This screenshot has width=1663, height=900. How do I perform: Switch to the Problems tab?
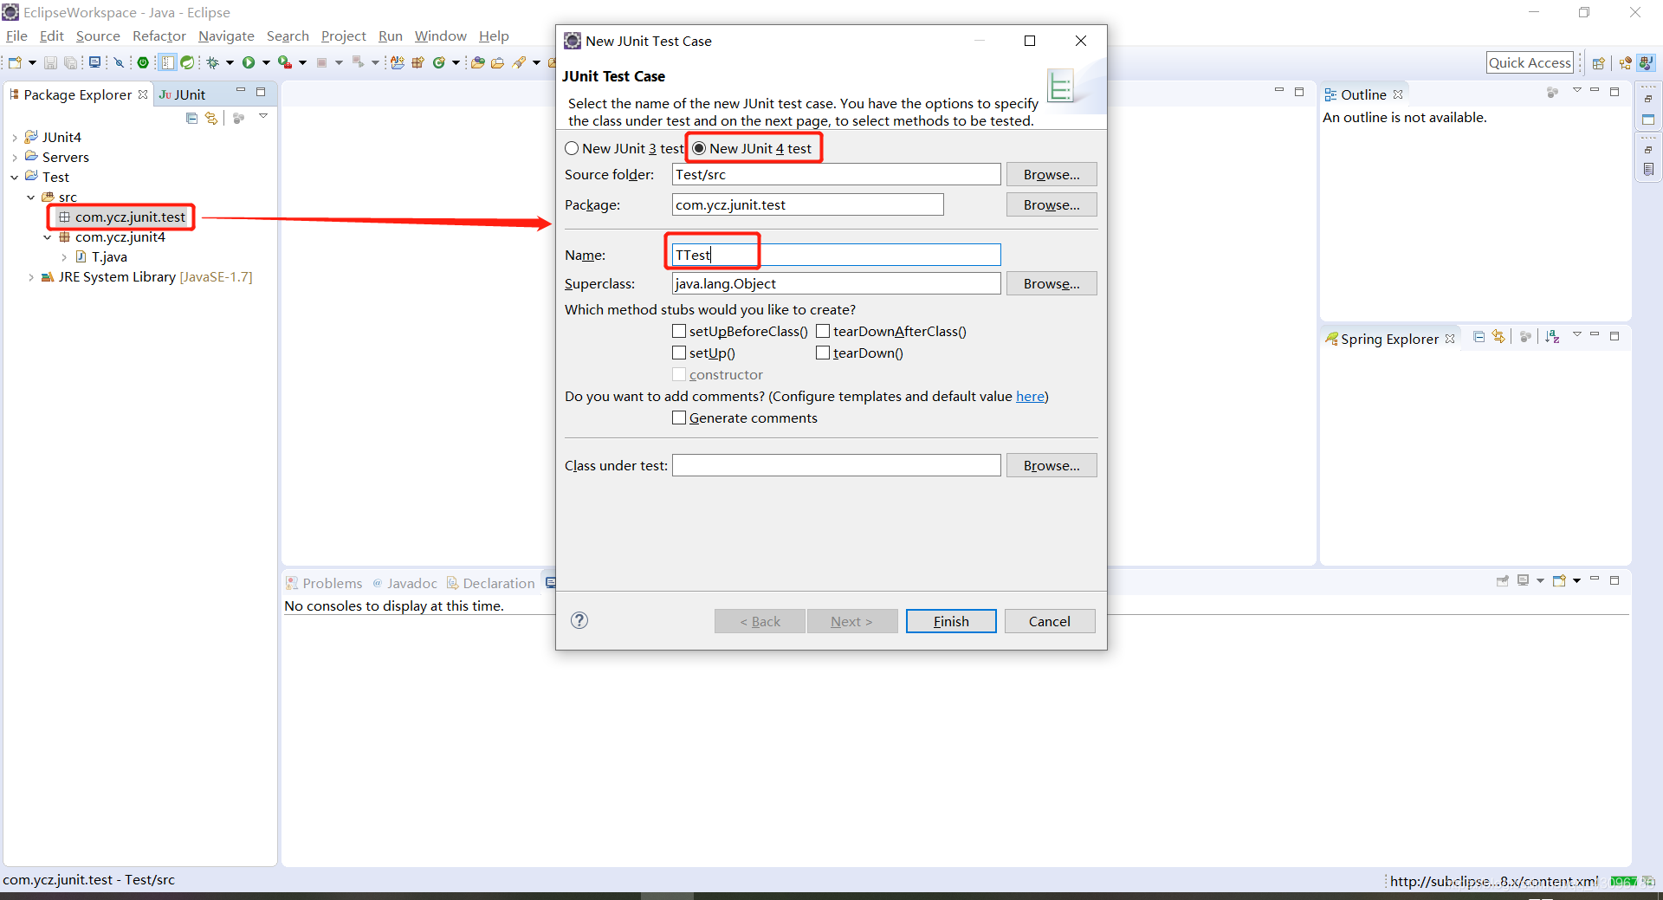(x=324, y=583)
